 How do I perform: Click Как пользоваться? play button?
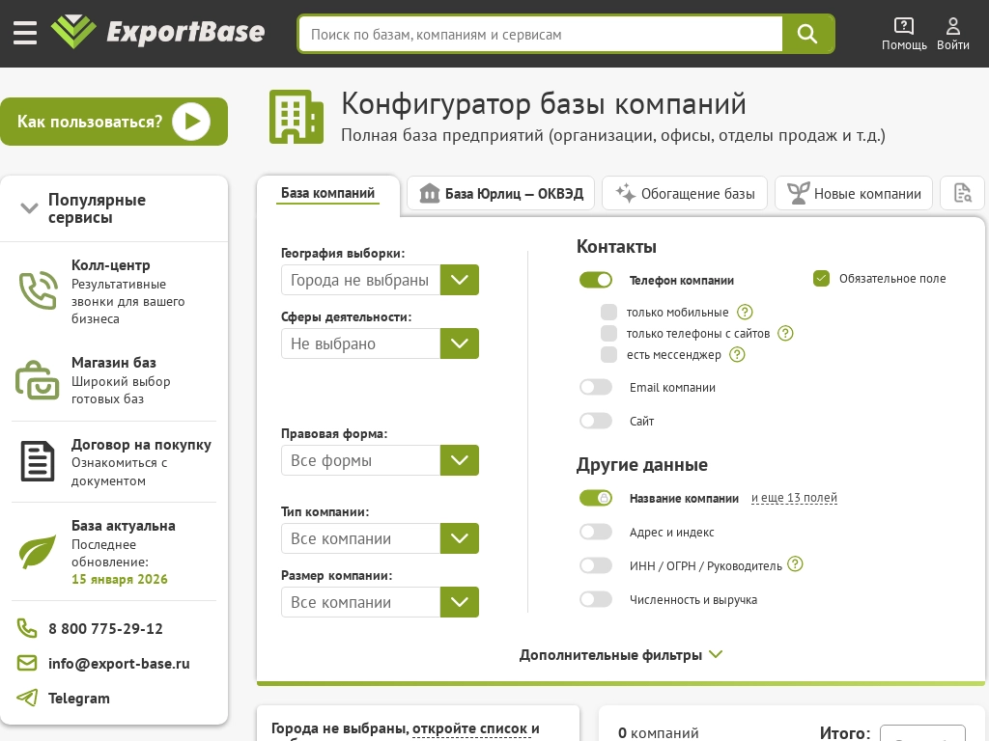click(191, 121)
